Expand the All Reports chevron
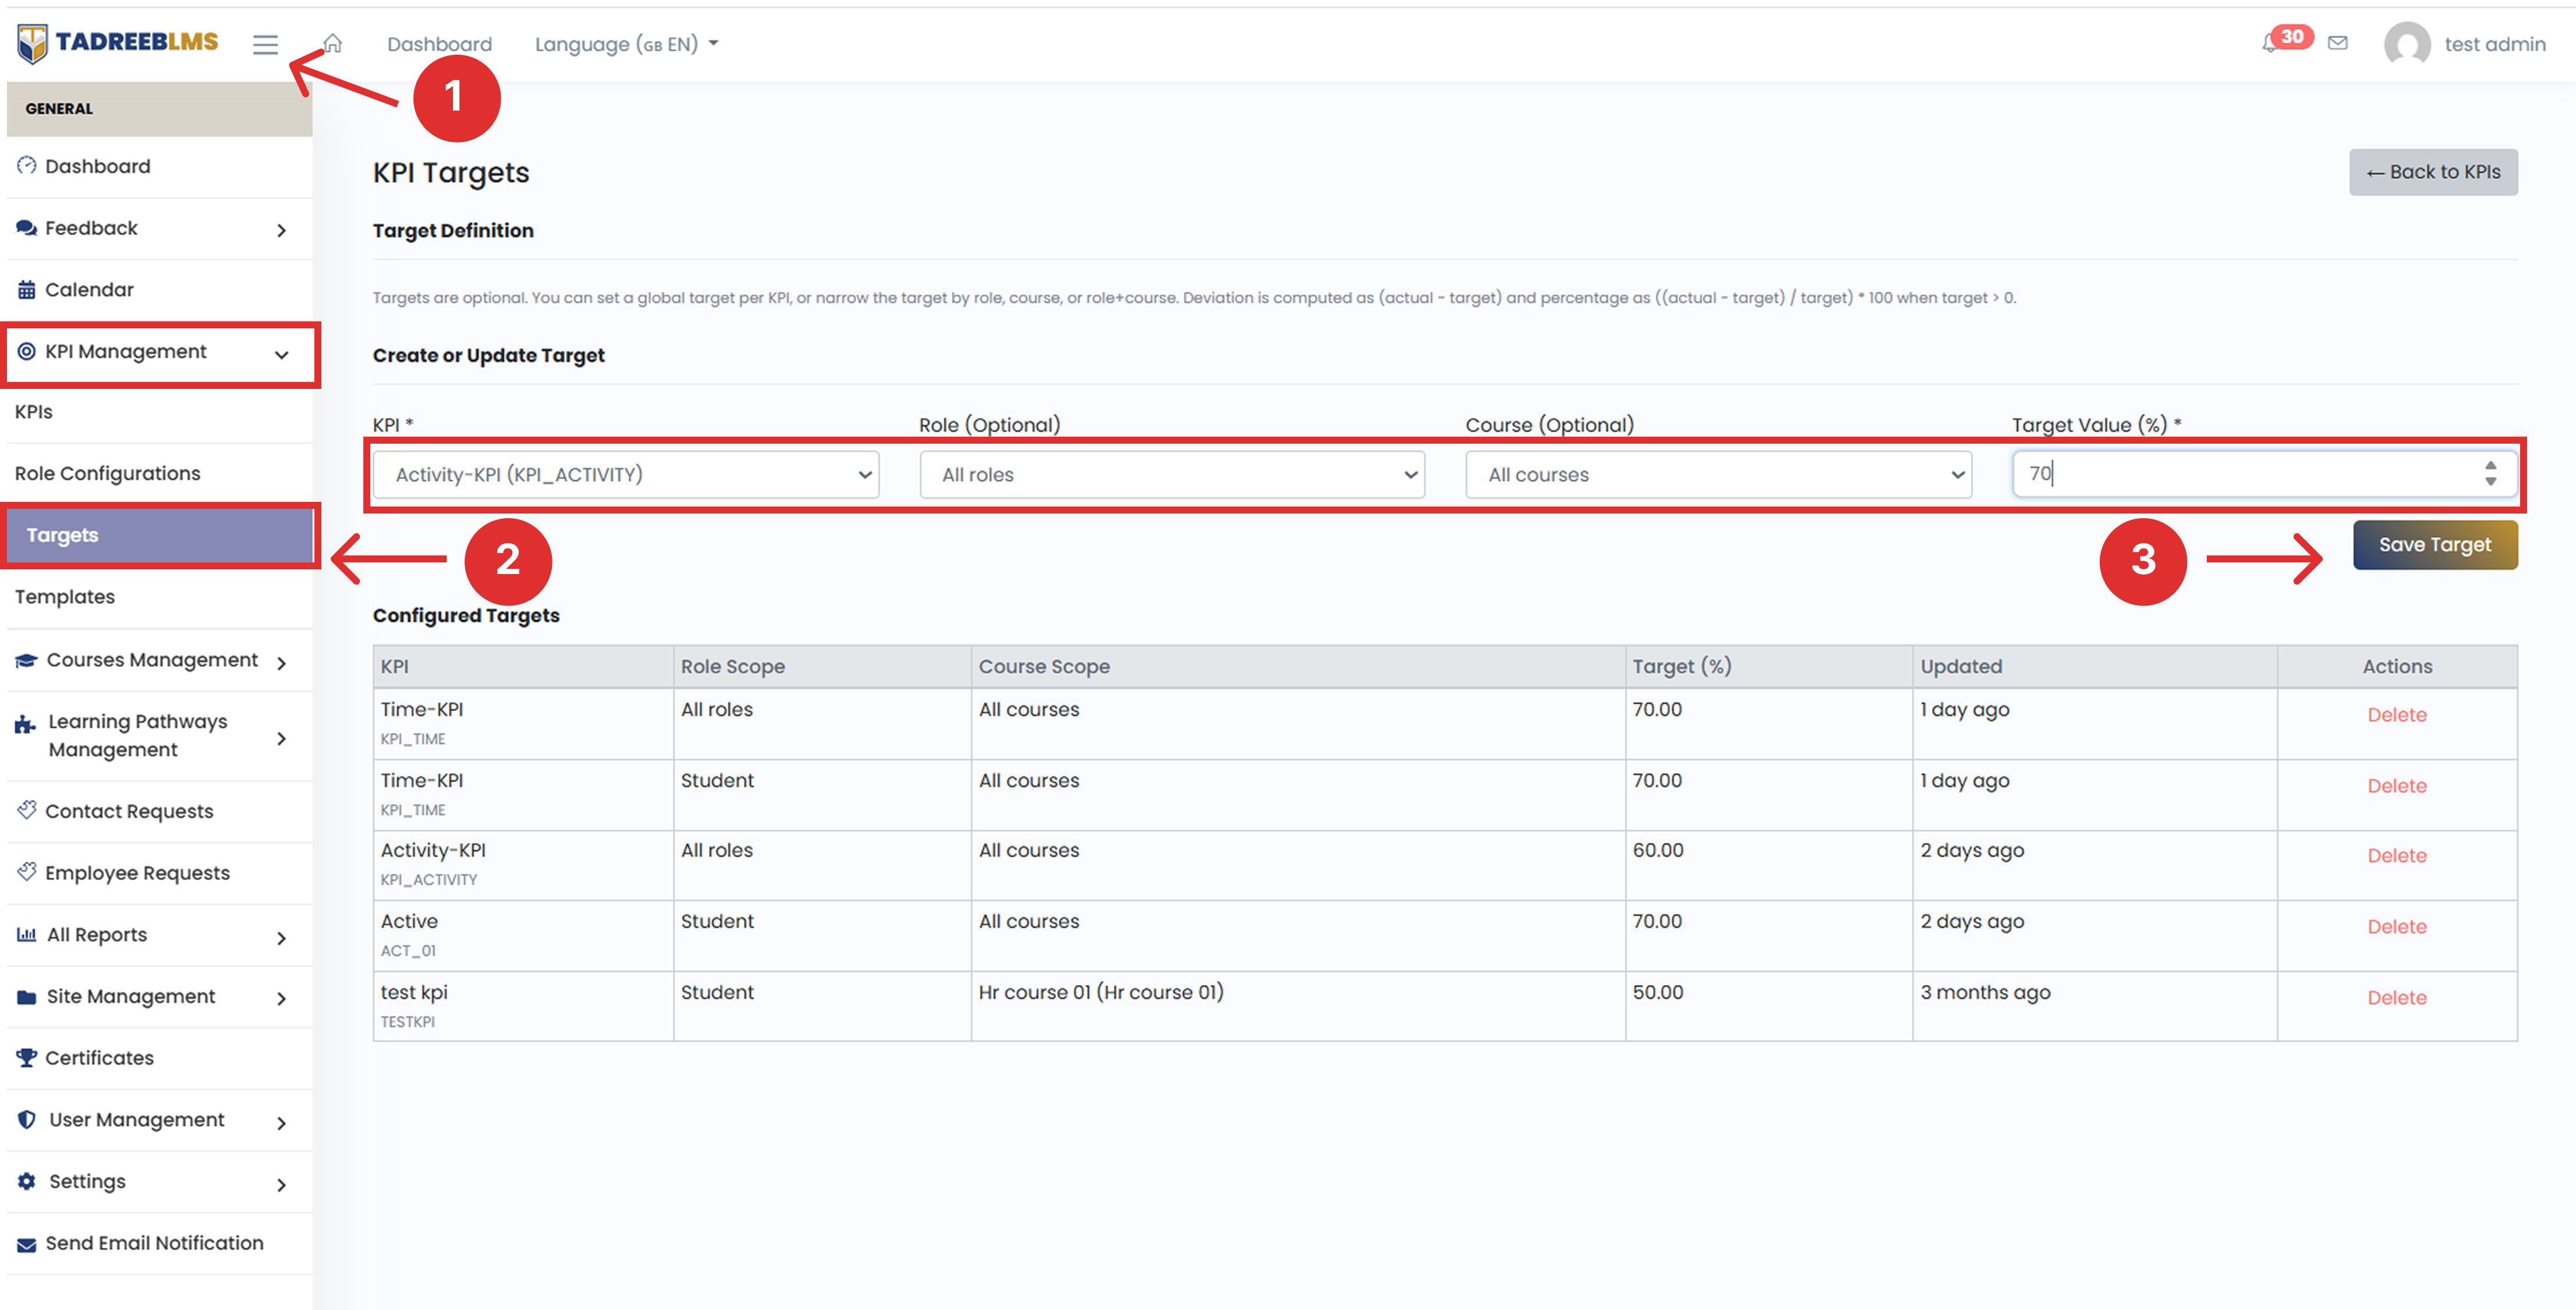Viewport: 2576px width, 1310px height. (x=282, y=937)
